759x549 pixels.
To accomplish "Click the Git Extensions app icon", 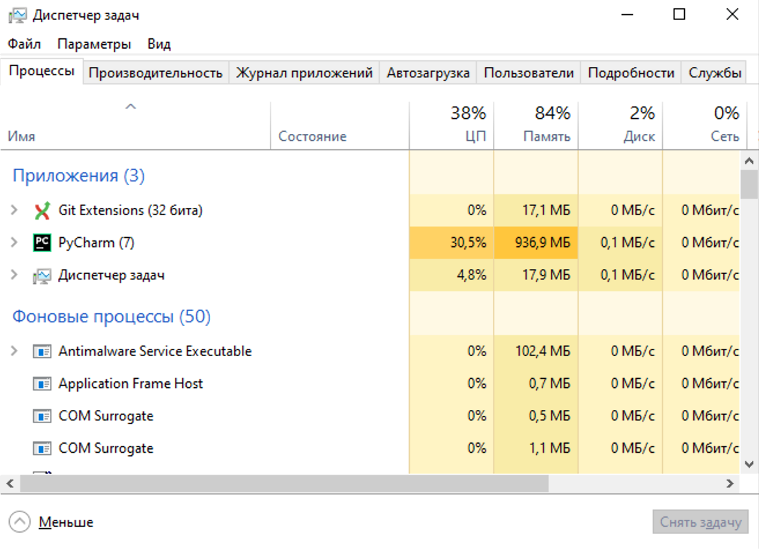I will tap(42, 211).
